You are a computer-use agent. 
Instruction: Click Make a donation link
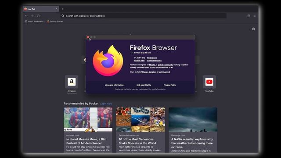pyautogui.click(x=149, y=72)
